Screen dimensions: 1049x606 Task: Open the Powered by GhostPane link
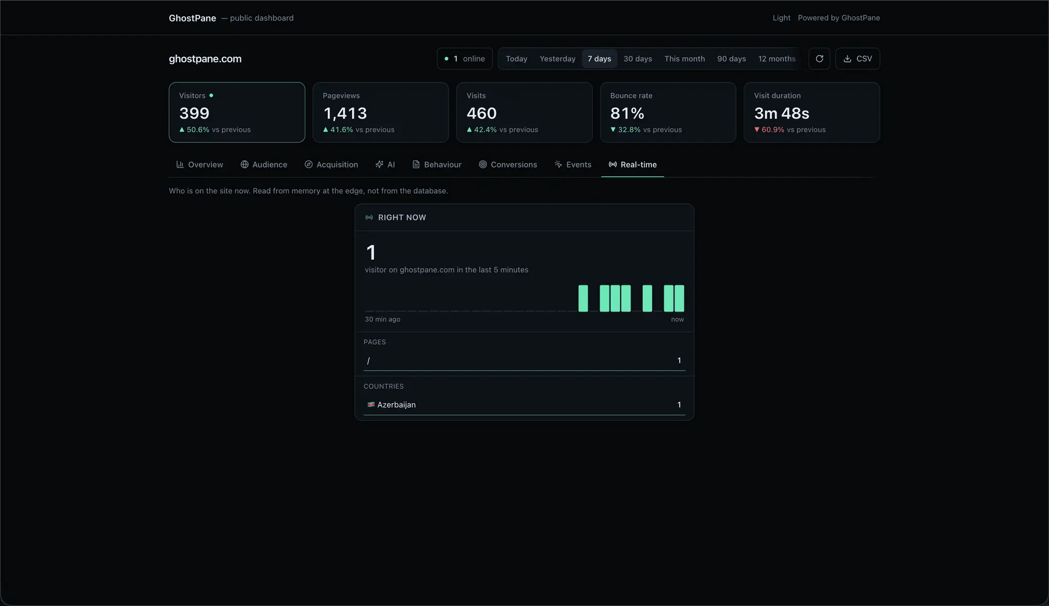click(838, 18)
